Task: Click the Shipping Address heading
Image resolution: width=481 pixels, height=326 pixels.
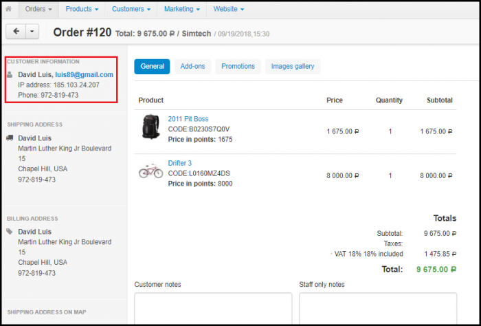Action: pos(34,124)
